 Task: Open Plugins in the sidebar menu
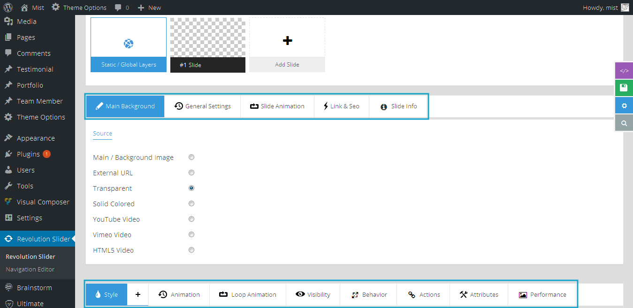(x=28, y=154)
